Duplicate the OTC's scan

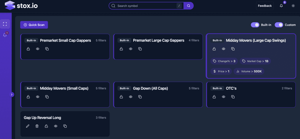(x=233, y=97)
